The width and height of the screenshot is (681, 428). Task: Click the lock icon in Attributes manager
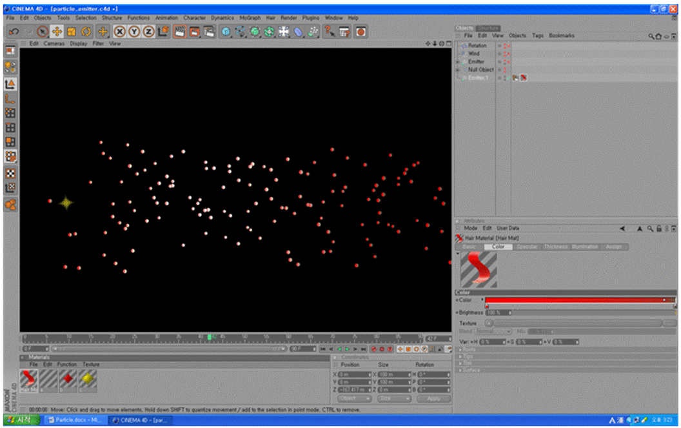[659, 229]
